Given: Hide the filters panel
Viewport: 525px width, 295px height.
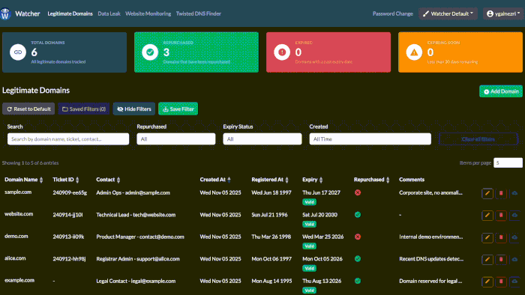Looking at the screenshot, I should pos(134,109).
